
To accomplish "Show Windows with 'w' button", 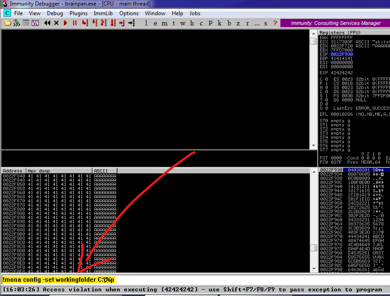I will (x=183, y=23).
